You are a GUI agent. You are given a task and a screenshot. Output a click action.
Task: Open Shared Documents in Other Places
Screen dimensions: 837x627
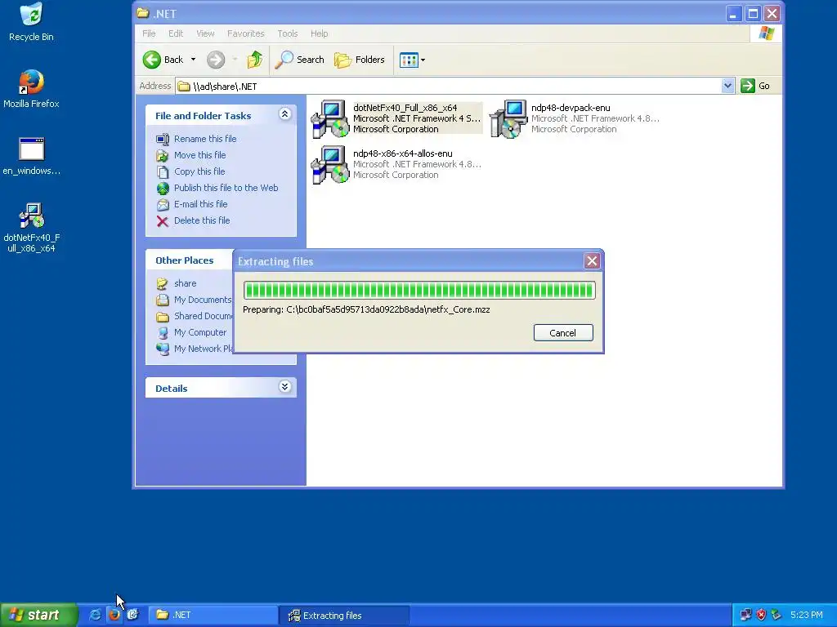click(x=203, y=316)
